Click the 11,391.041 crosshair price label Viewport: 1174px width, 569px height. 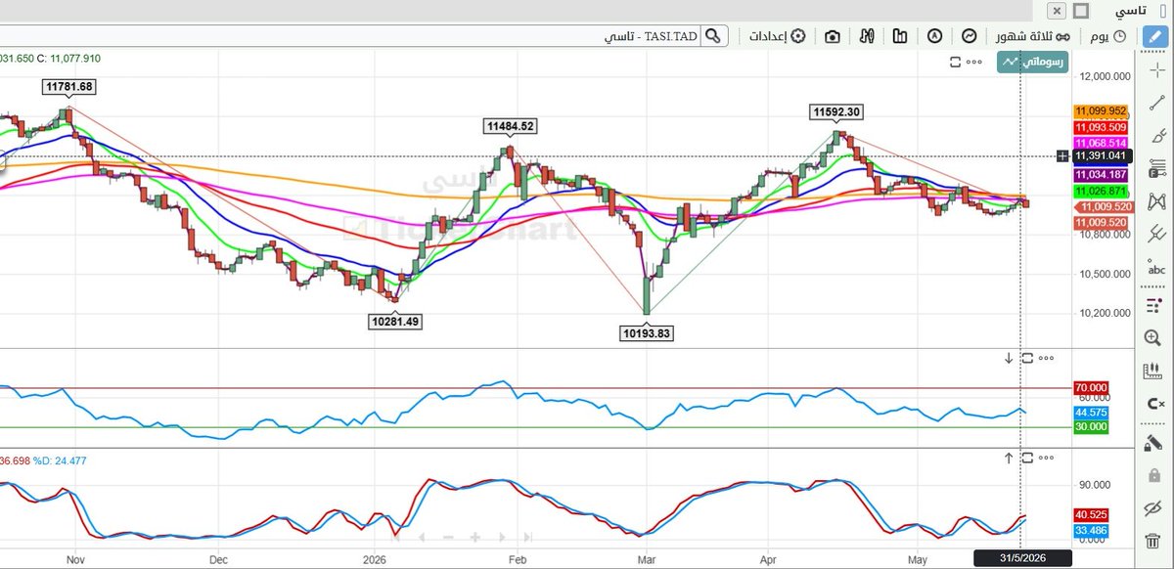pos(1103,156)
